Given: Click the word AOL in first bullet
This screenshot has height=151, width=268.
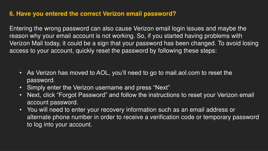Looking at the screenshot, I should coord(102,73).
